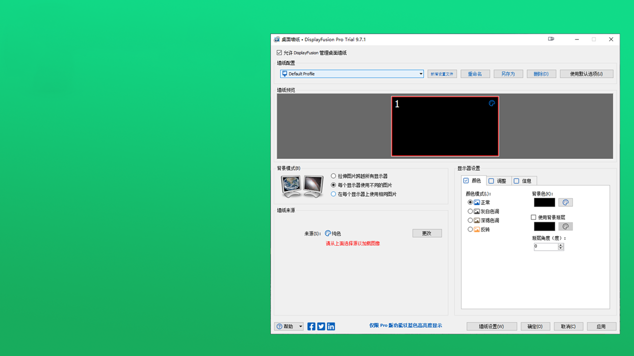Switch to the 颜色 tab

(x=474, y=180)
